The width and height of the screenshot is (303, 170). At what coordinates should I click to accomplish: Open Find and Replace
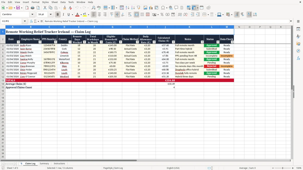(93, 8)
